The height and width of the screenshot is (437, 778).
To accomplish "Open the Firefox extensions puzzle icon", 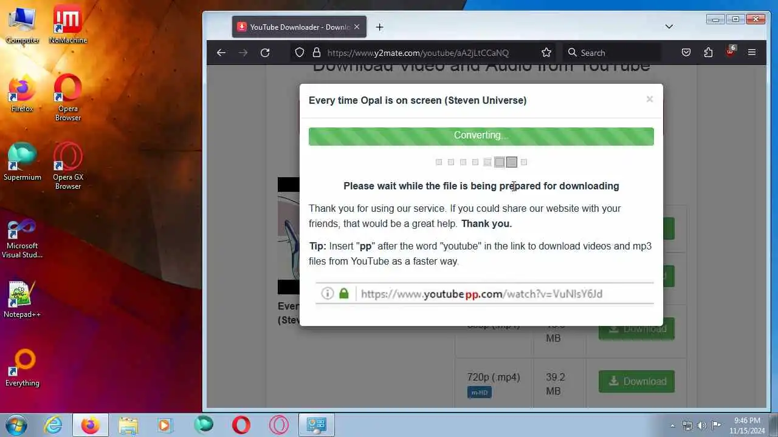I will pyautogui.click(x=708, y=53).
